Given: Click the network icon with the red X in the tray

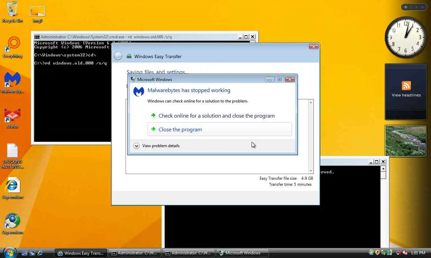Looking at the screenshot, I should point(399,253).
